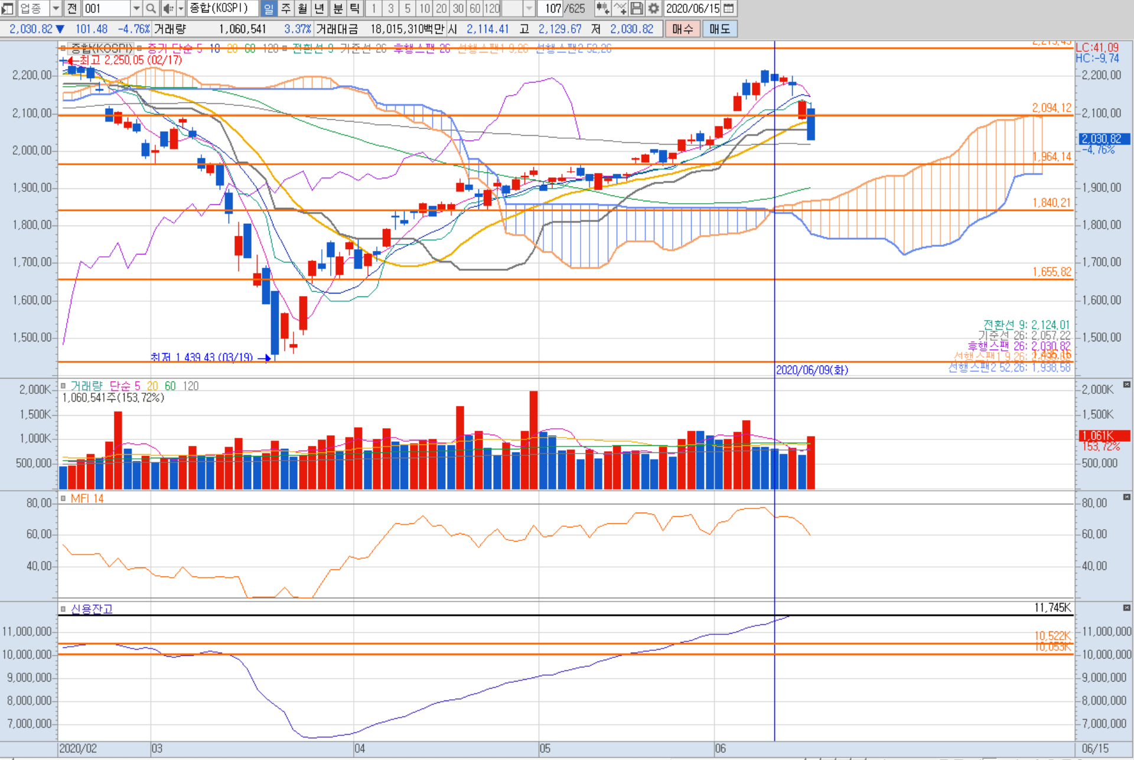Expand the 업종 category dropdown
Screen dimensions: 1134x760
56,8
